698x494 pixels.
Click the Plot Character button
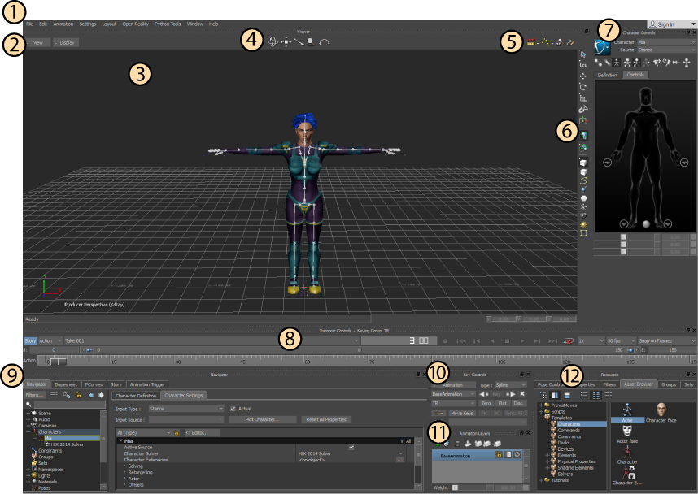(262, 419)
